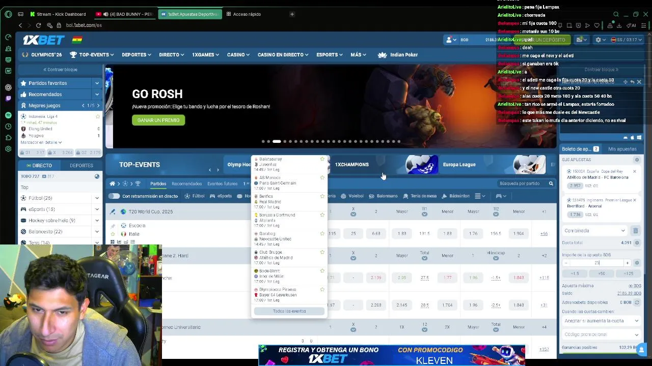652x366 pixels.
Task: Open Recomendados tab beside Partidos
Action: [x=186, y=184]
